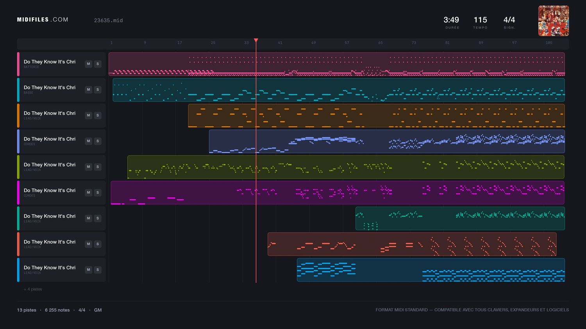
Task: Solo the magenta CORDES track
Action: (x=98, y=193)
